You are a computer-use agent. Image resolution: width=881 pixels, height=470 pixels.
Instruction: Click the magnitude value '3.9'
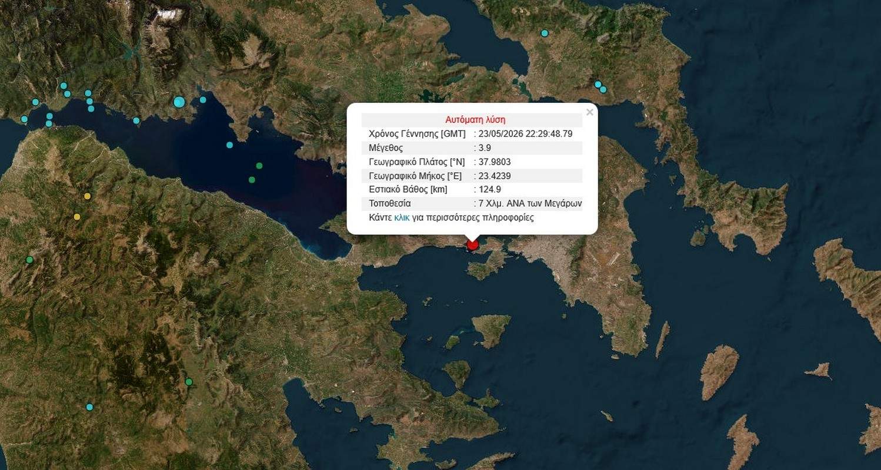(x=485, y=147)
